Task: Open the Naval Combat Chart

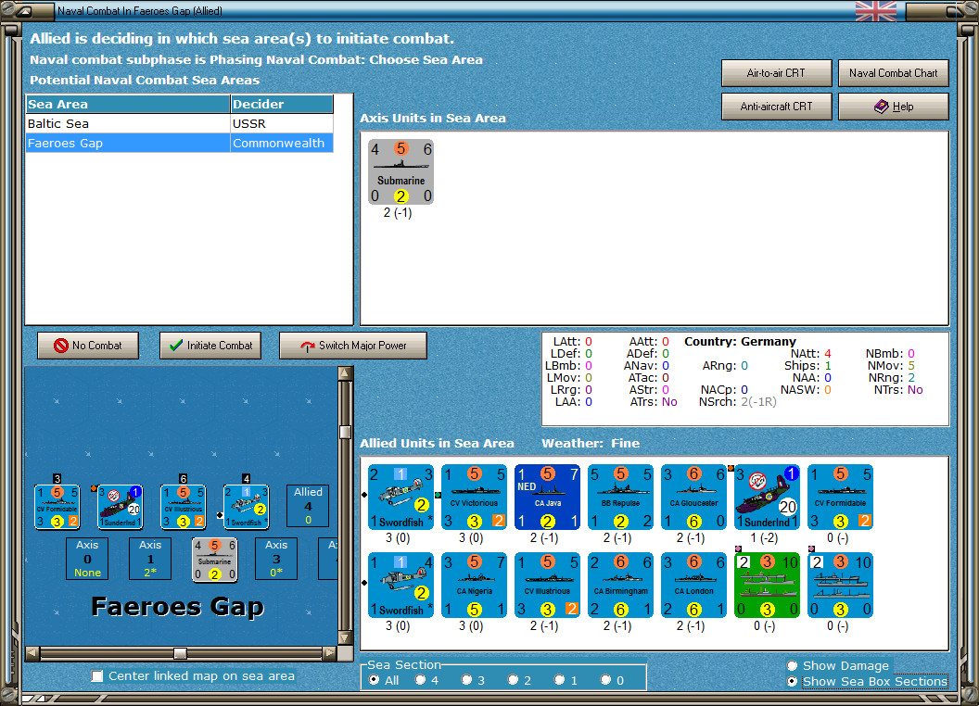Action: [893, 73]
